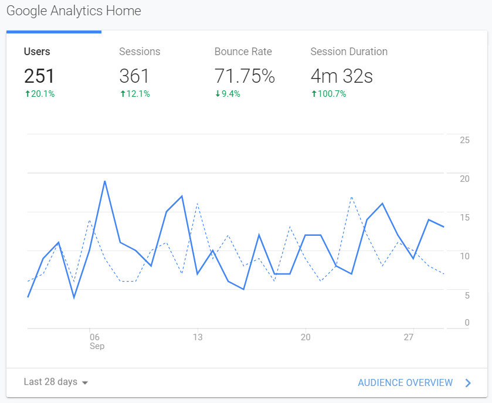
Task: Click the y-axis label 20
Action: tap(464, 179)
